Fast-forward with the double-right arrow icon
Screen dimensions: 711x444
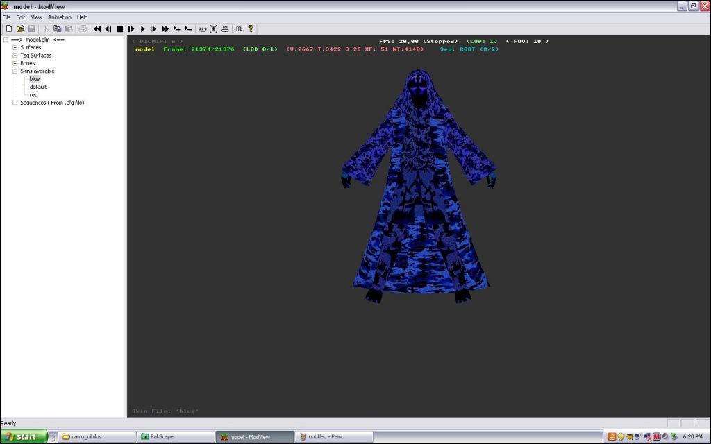[x=165, y=28]
